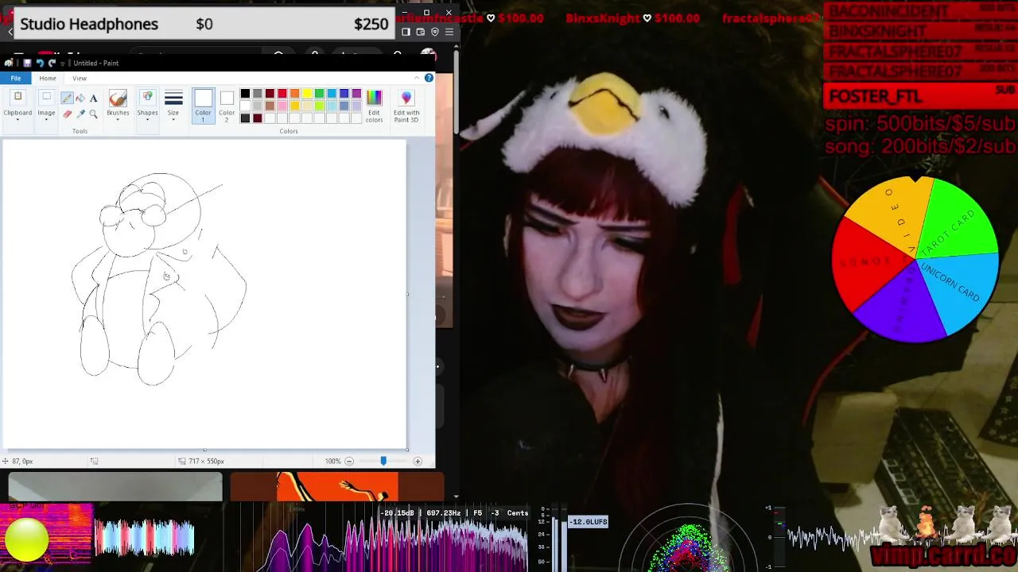Select the Text tool in Paint

(x=93, y=98)
